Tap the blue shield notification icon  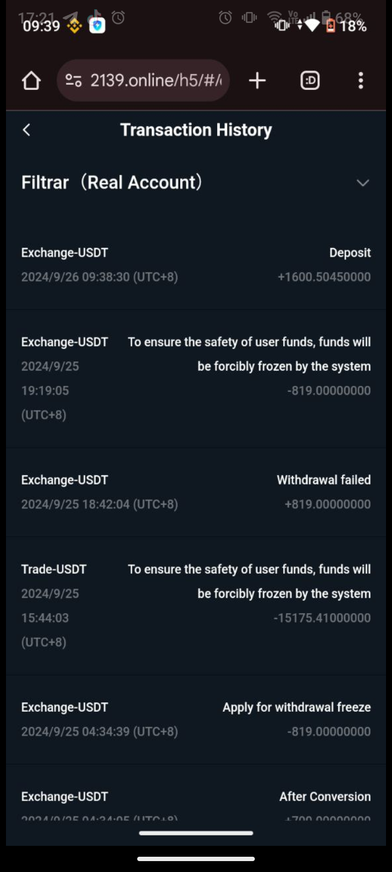97,25
